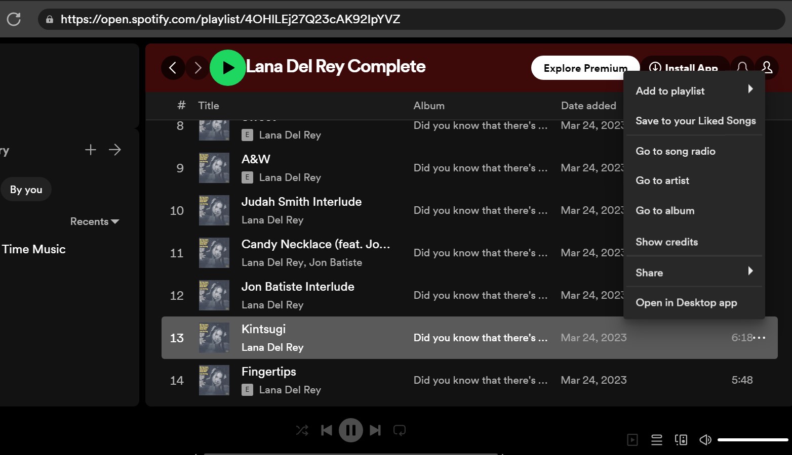Toggle shuffle in the player bar

coord(302,430)
